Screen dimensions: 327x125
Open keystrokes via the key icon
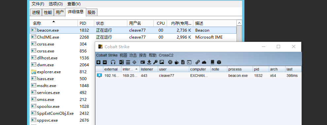[x=155, y=62]
